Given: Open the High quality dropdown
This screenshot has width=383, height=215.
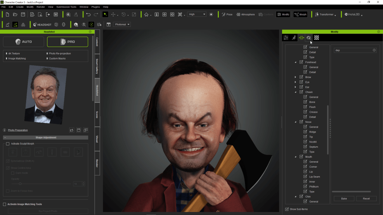Looking at the screenshot, I should coord(197,15).
